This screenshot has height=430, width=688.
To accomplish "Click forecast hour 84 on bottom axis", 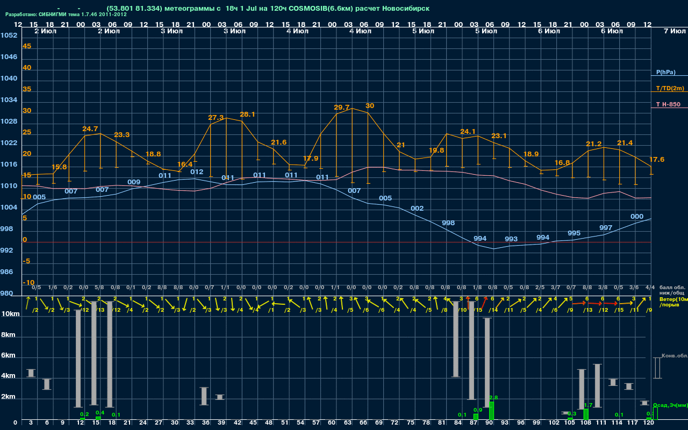I will click(x=458, y=424).
